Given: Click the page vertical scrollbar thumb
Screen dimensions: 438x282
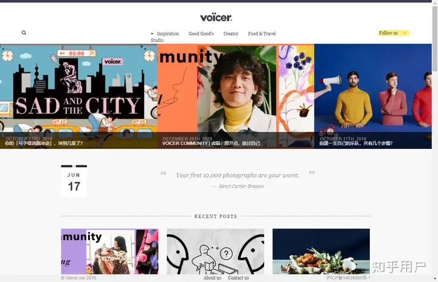Looking at the screenshot, I should pos(435,38).
